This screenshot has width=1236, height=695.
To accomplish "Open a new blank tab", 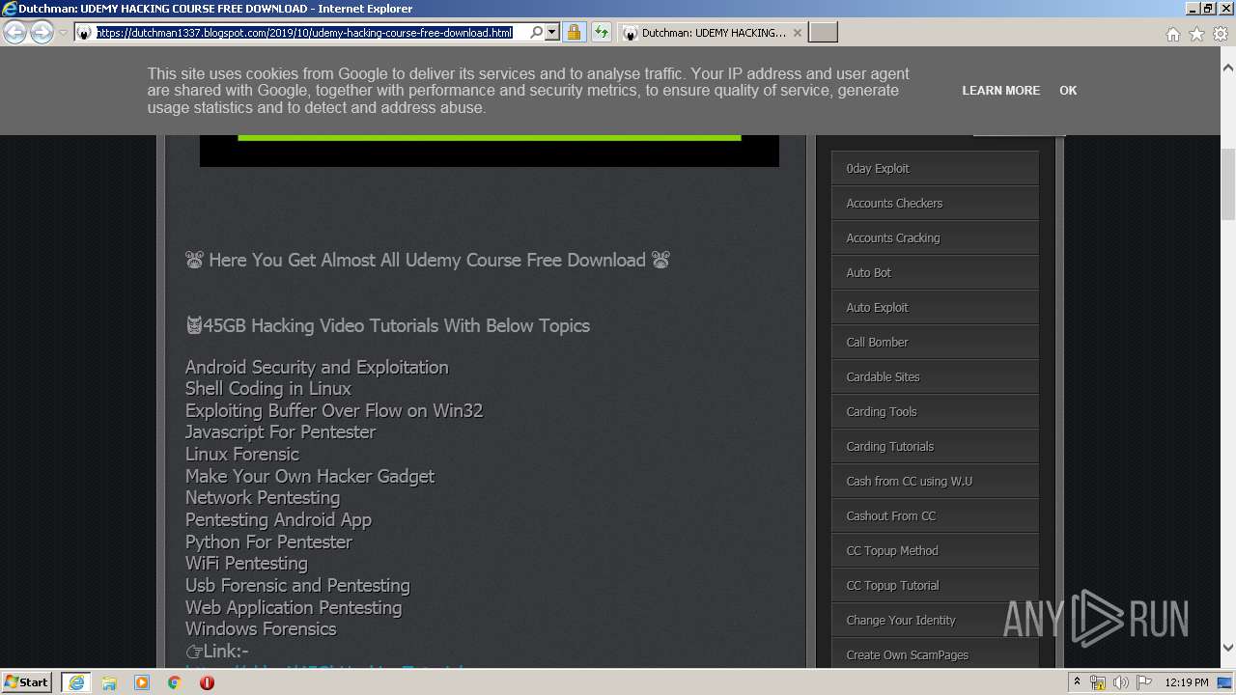I will click(823, 33).
